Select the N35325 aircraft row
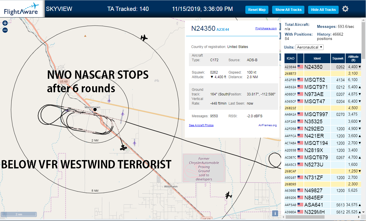Image resolution: width=366 pixels, height=221 pixels. 323,122
